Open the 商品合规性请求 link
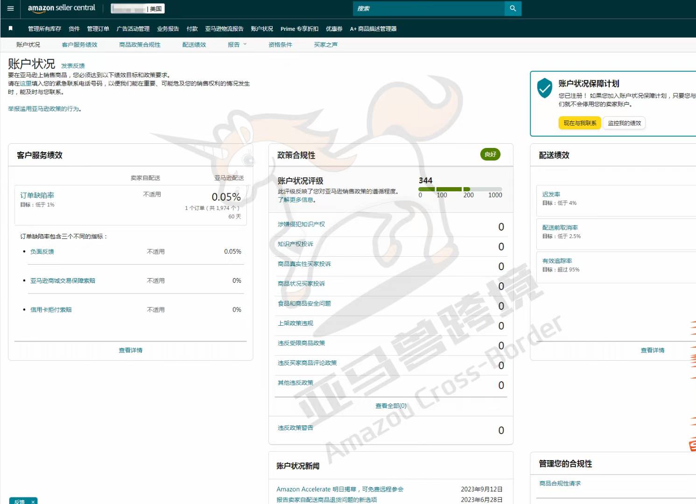The image size is (696, 504). tap(560, 483)
